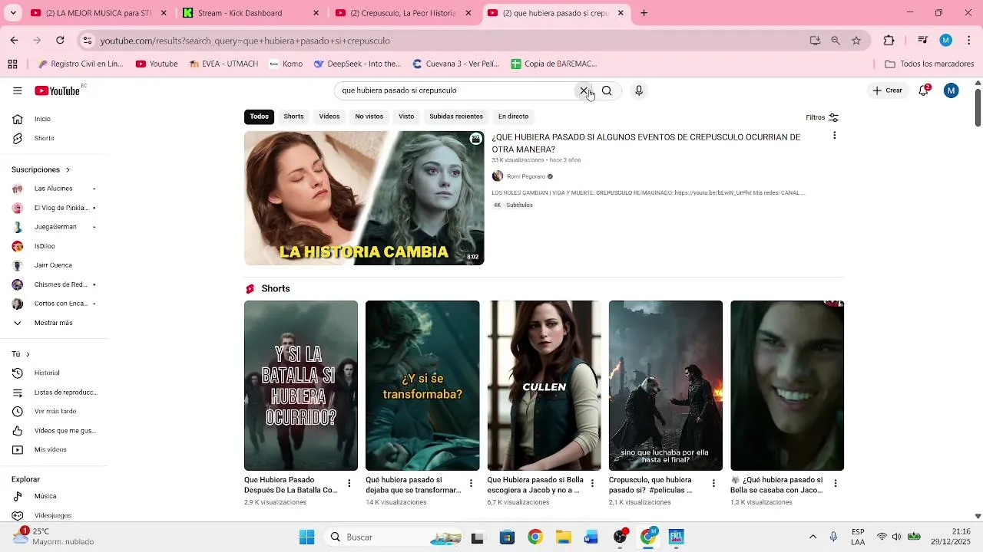Open options for the Crepusculo, que hubiera pasado short
Viewport: 983px width, 552px height.
pos(713,483)
